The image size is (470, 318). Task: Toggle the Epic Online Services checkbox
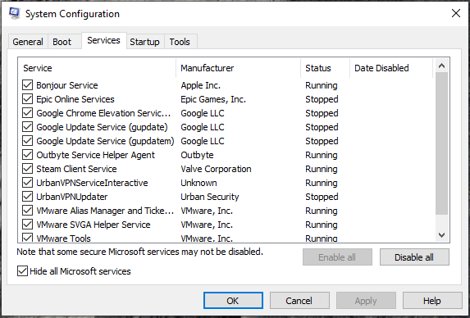[x=28, y=99]
